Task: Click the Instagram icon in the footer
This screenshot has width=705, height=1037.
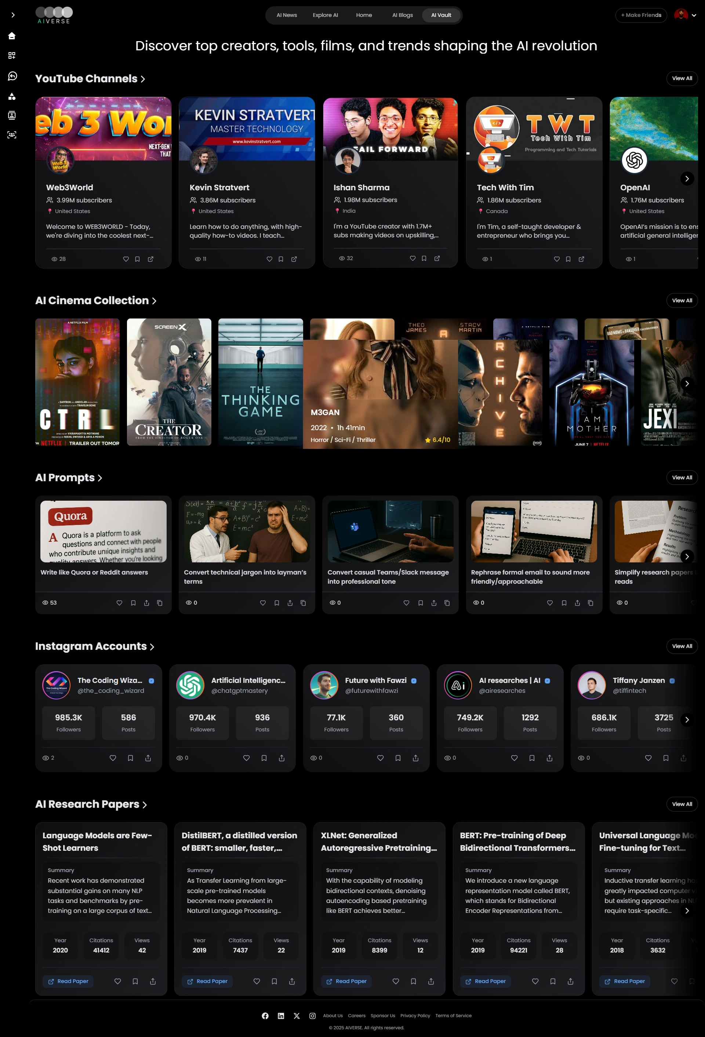Action: [x=312, y=1016]
